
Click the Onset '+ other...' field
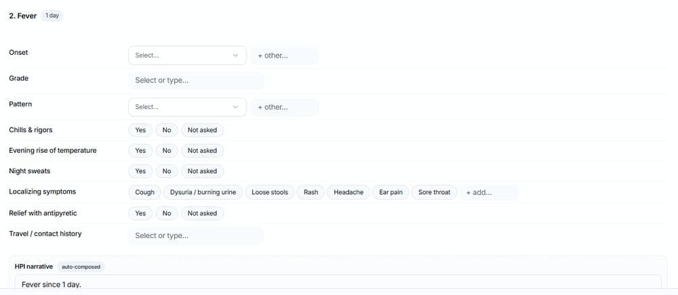click(x=285, y=55)
